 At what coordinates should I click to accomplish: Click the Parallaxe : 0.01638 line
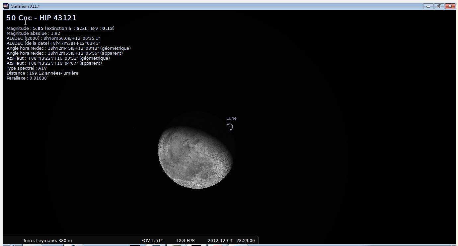28,78
